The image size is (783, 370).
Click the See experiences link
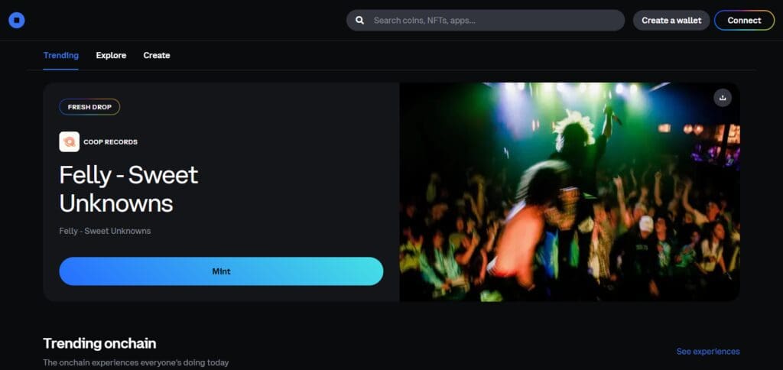[708, 352]
